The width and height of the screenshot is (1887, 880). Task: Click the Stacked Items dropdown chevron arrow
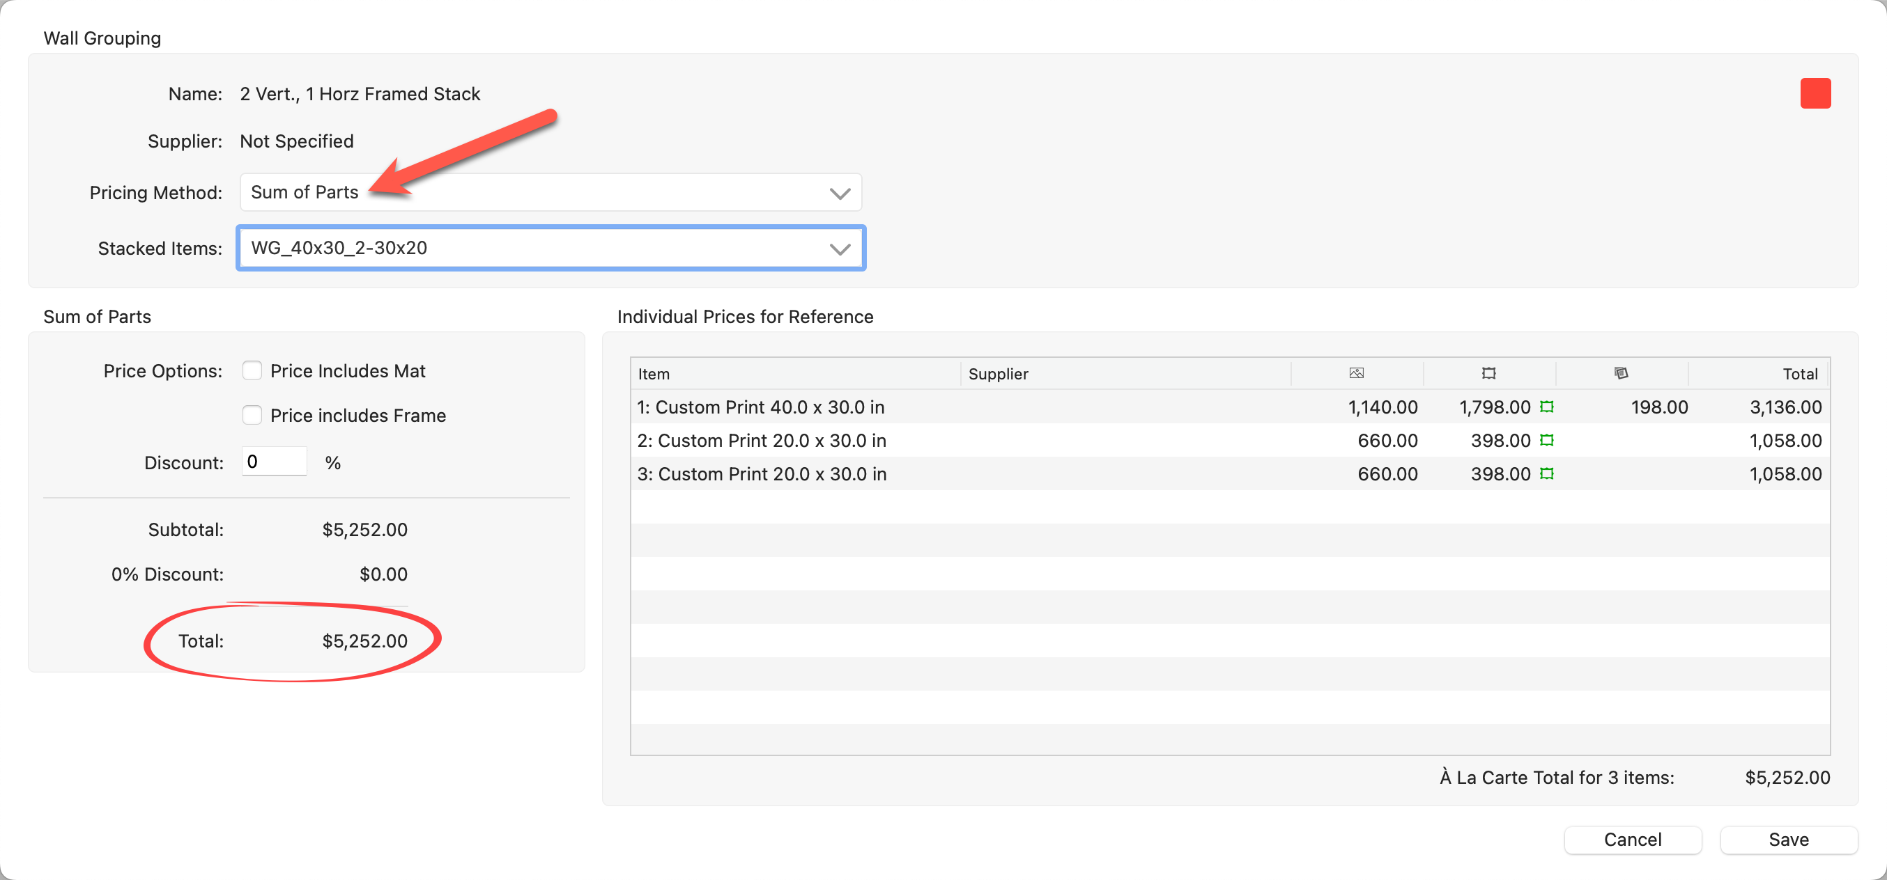[x=840, y=249]
